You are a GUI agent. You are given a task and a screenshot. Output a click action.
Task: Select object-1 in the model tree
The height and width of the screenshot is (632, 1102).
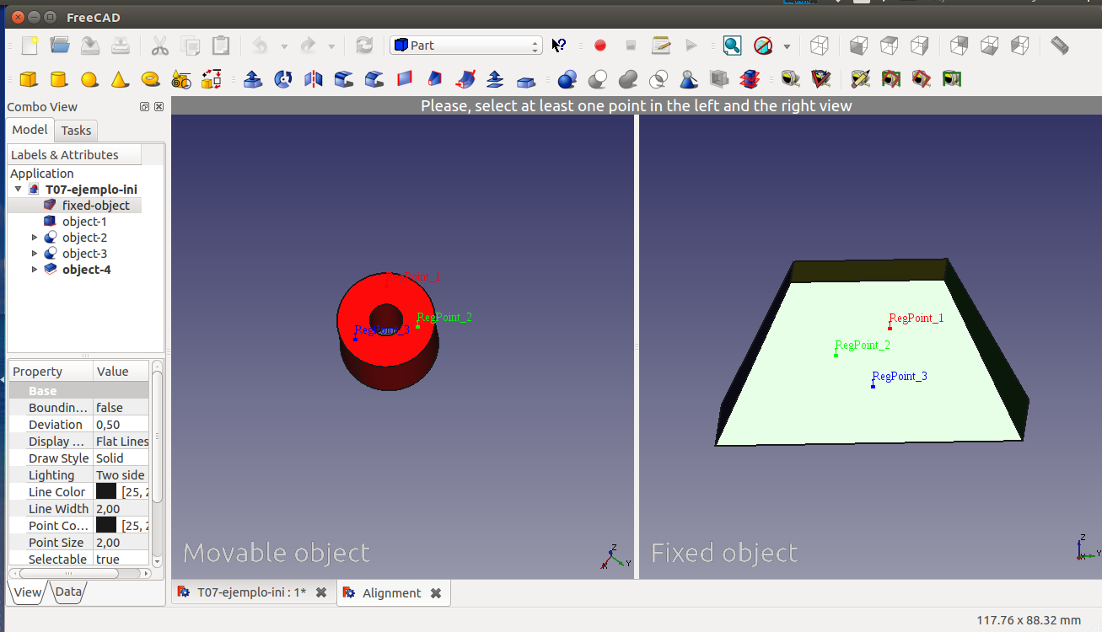84,222
